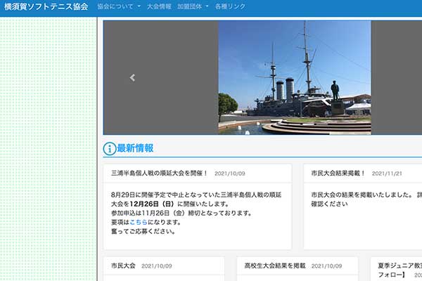Open the 夏季ジュニア教室 news card
Image resolution: width=422 pixels, height=281 pixels.
pos(398,266)
